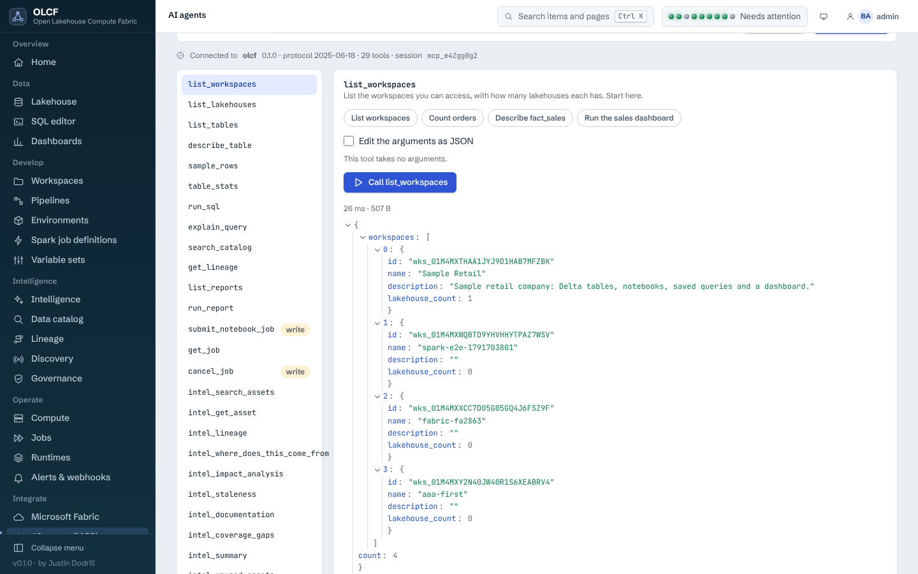Click the Runtimes layers icon
The image size is (918, 574).
tap(18, 458)
